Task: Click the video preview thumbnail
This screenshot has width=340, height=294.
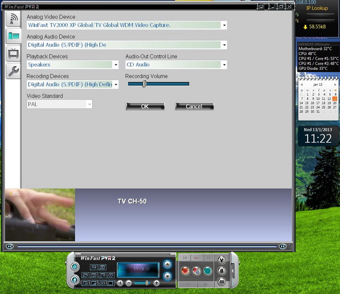Action: coord(40,215)
